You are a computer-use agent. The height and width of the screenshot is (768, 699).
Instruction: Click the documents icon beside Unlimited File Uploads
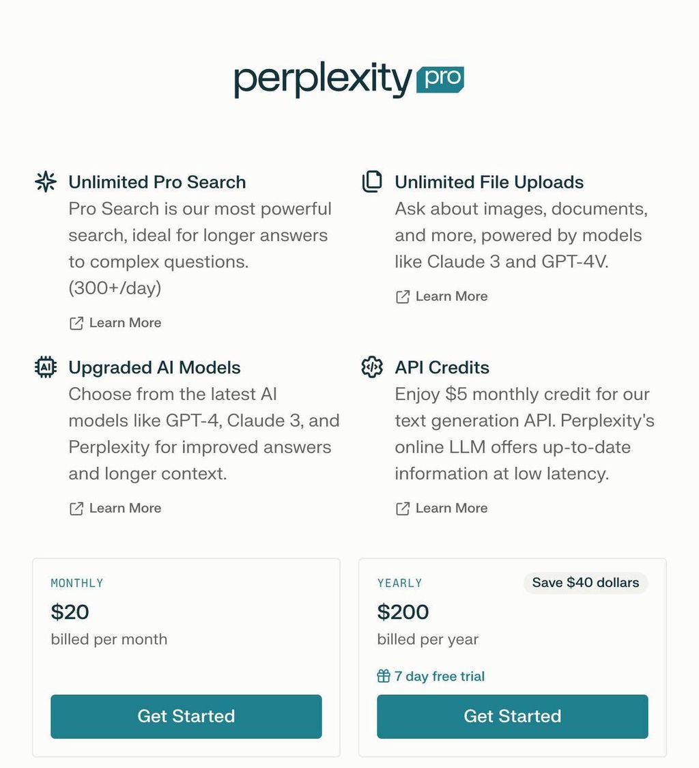click(x=372, y=182)
